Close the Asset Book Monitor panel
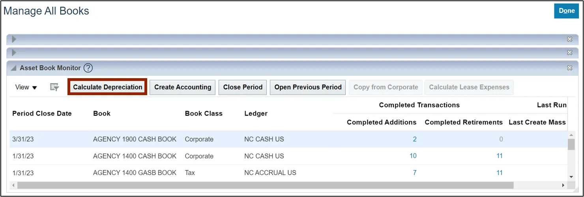Screen dimensions: 584x197 [x=570, y=68]
